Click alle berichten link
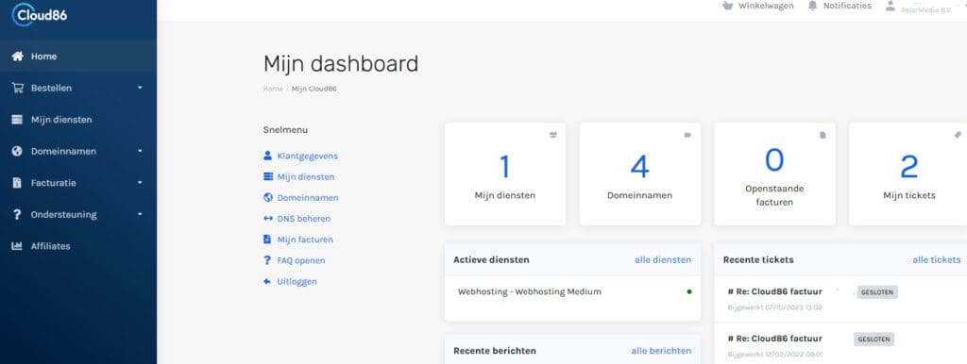This screenshot has width=967, height=364. pyautogui.click(x=661, y=351)
